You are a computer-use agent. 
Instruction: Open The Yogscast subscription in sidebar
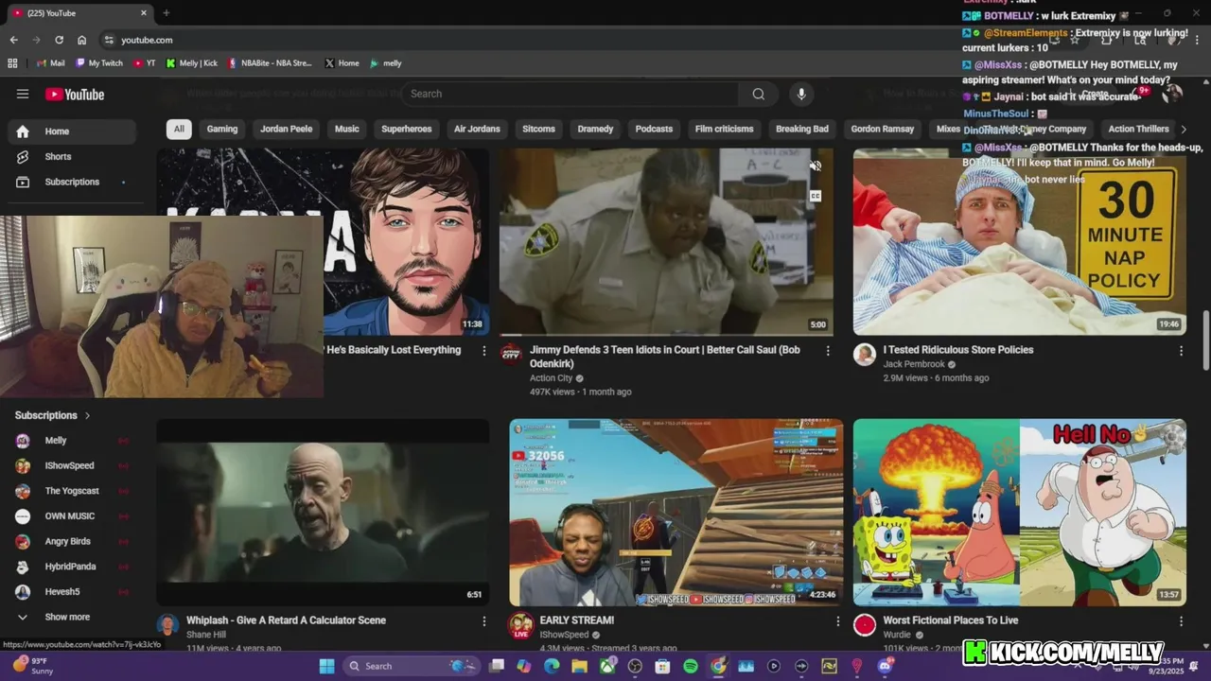[x=71, y=491]
